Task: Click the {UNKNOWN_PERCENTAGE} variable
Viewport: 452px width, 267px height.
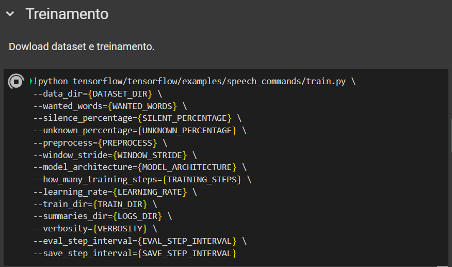Action: (188, 131)
